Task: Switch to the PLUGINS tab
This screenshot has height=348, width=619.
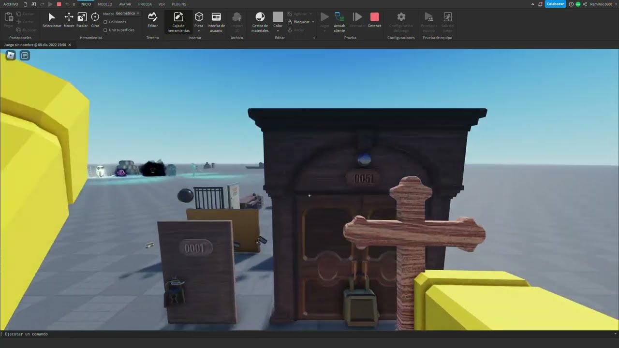Action: click(x=179, y=4)
